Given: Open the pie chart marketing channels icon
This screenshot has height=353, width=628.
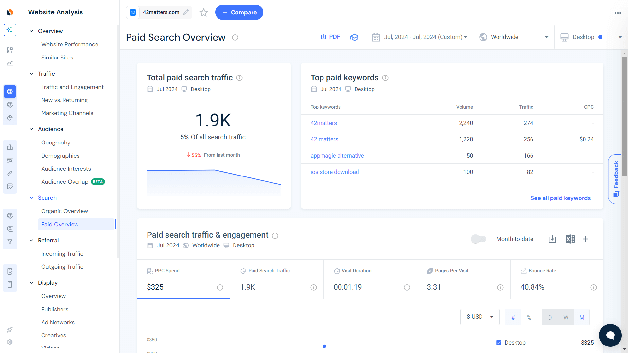Looking at the screenshot, I should (x=10, y=118).
